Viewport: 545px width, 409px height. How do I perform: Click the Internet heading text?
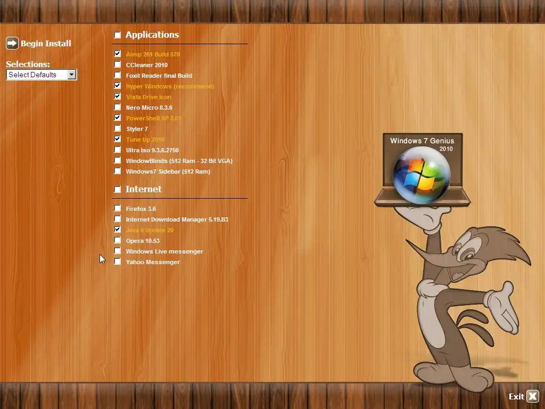(x=144, y=189)
